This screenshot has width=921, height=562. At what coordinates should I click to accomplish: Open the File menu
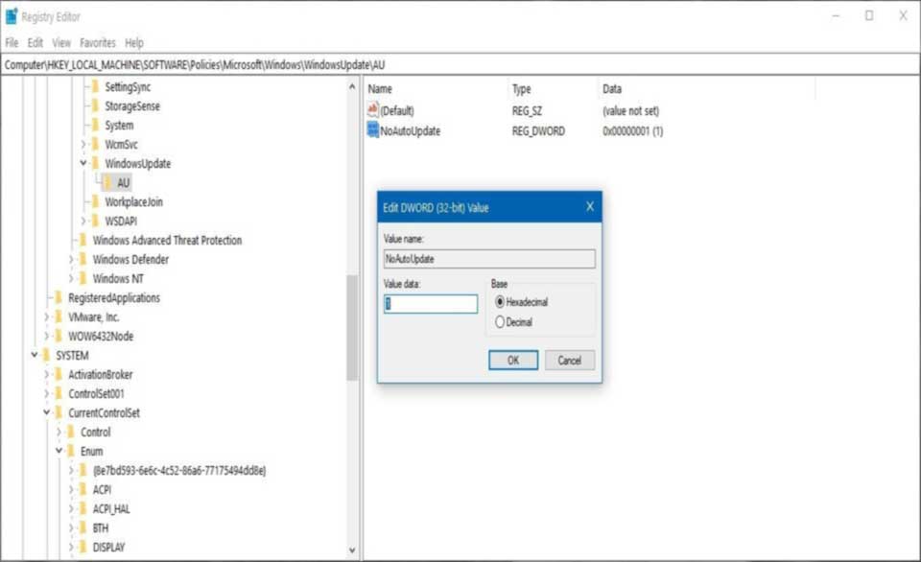(12, 43)
